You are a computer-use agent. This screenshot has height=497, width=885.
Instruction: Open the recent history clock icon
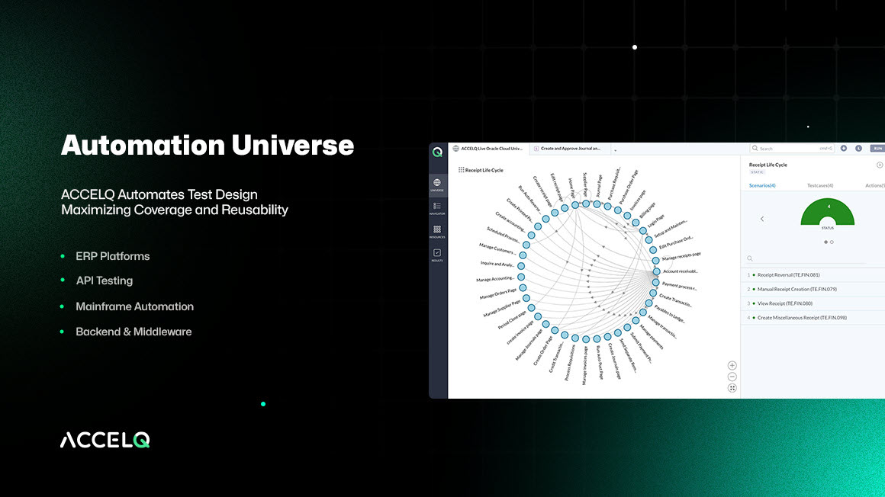tap(858, 147)
